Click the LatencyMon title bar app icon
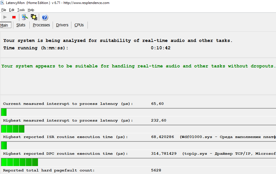The width and height of the screenshot is (276, 174). pyautogui.click(x=2, y=3)
